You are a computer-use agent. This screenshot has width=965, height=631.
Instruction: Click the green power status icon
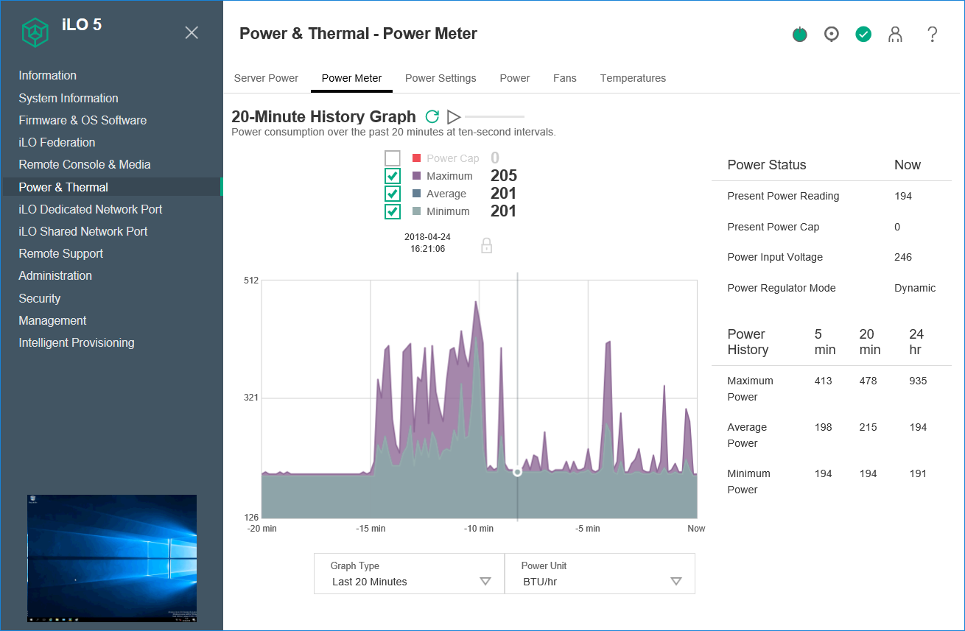pos(800,35)
